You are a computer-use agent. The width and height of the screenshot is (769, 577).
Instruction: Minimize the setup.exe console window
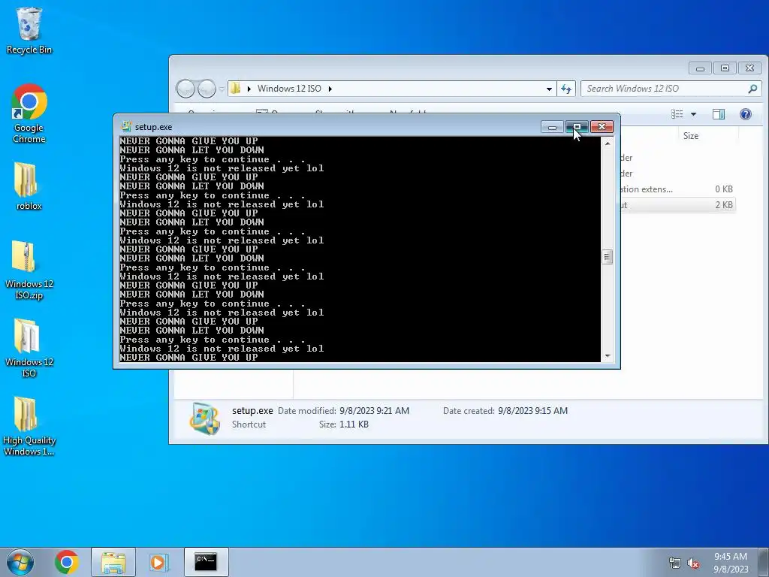552,127
